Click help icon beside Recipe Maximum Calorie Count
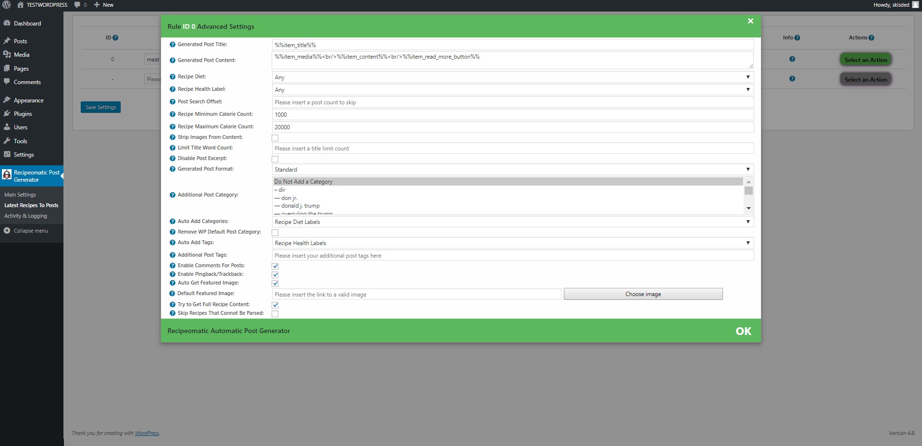 coord(173,127)
